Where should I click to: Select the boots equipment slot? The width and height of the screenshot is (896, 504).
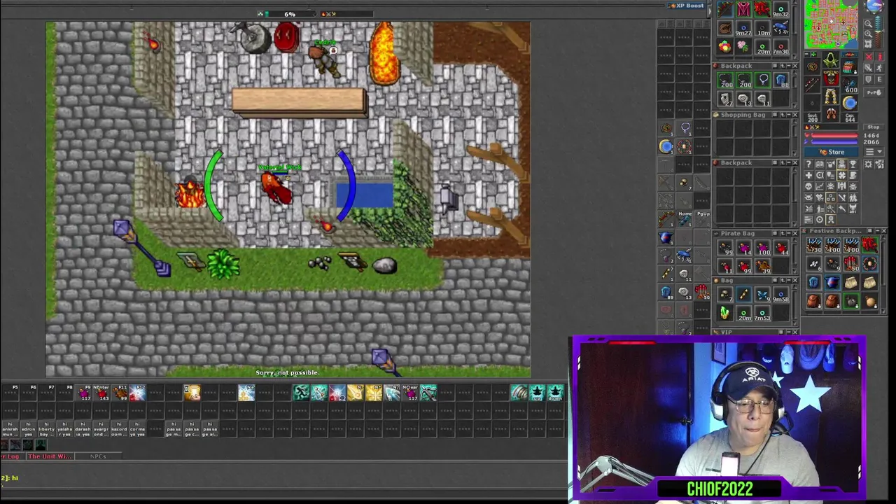pyautogui.click(x=831, y=114)
